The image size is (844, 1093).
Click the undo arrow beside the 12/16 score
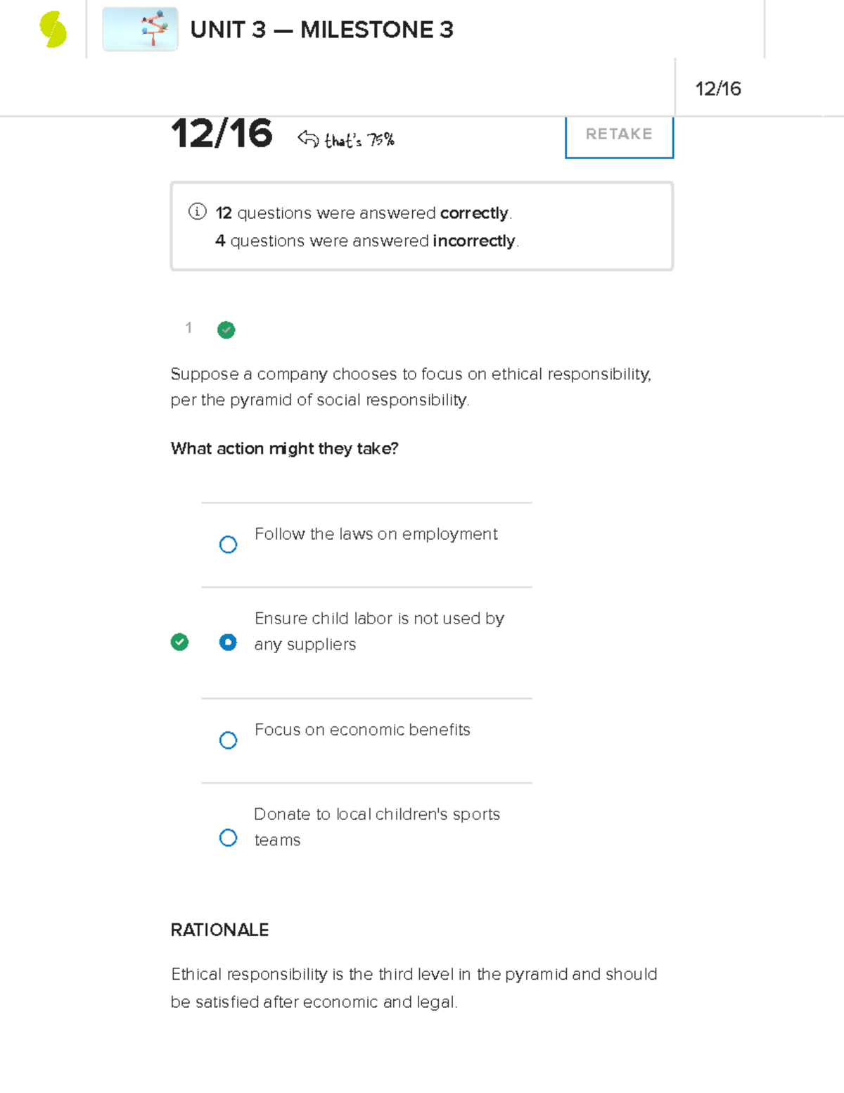point(308,137)
